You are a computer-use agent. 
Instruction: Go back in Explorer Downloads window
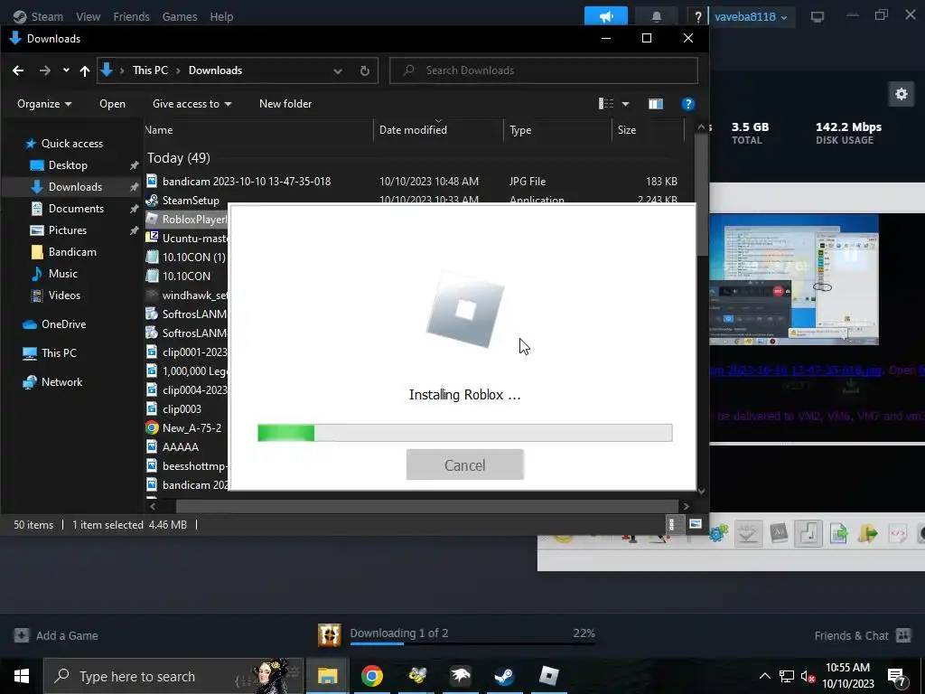click(x=18, y=70)
